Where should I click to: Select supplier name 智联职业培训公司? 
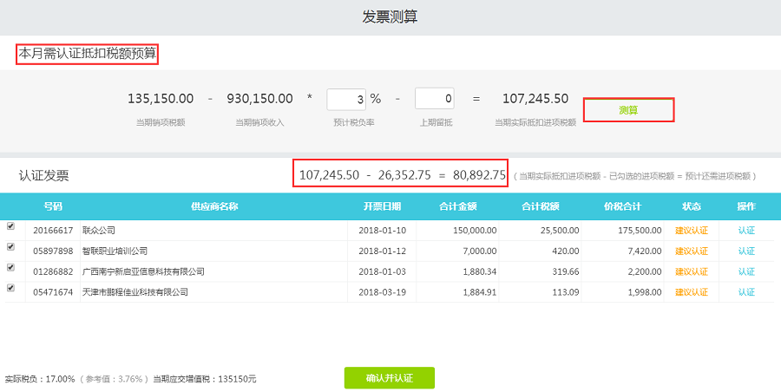click(x=115, y=251)
